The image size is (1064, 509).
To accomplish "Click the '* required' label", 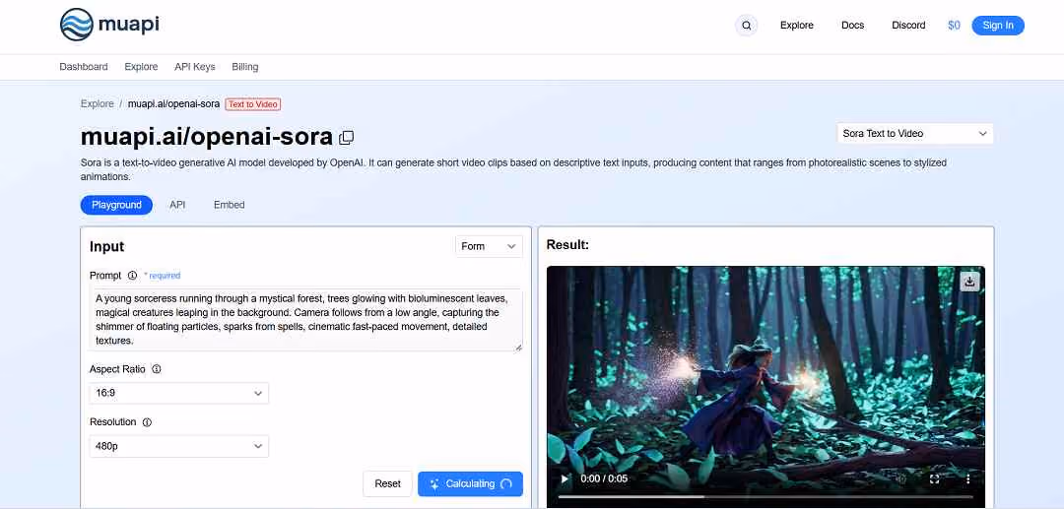I will click(163, 276).
